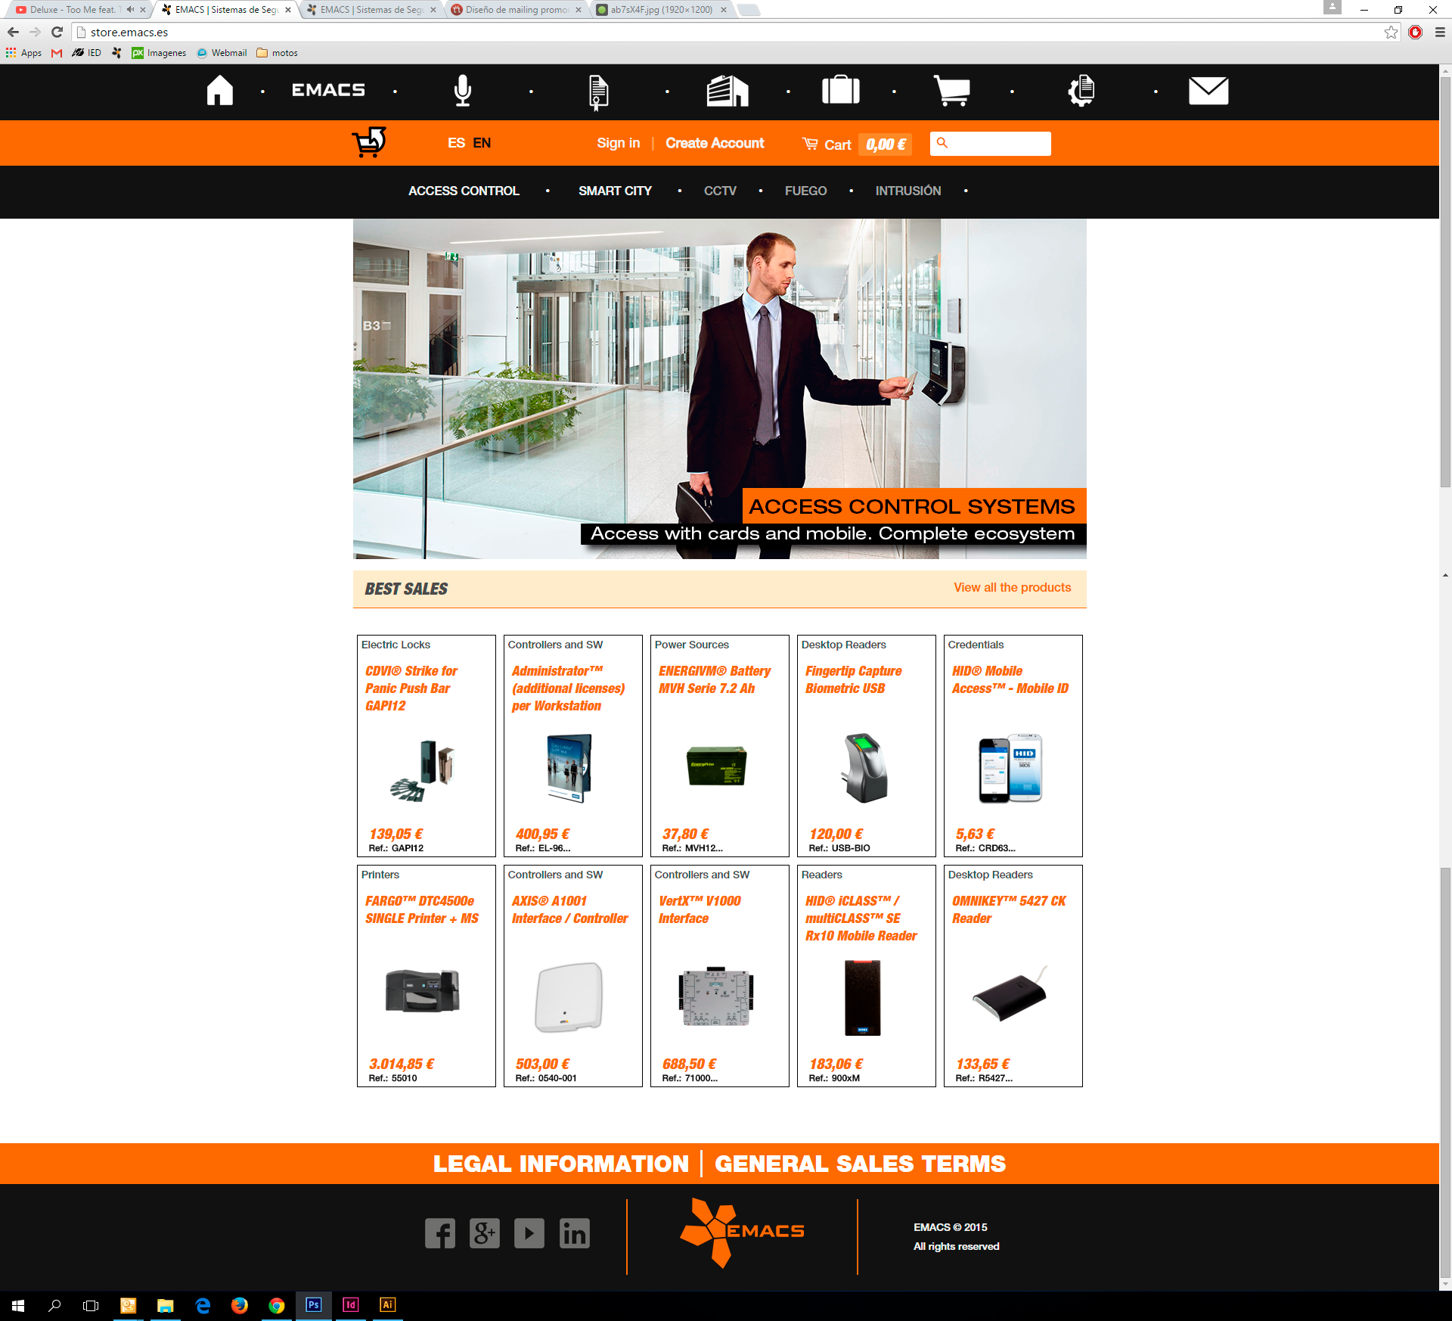
Task: Click the store search field
Action: coord(991,143)
